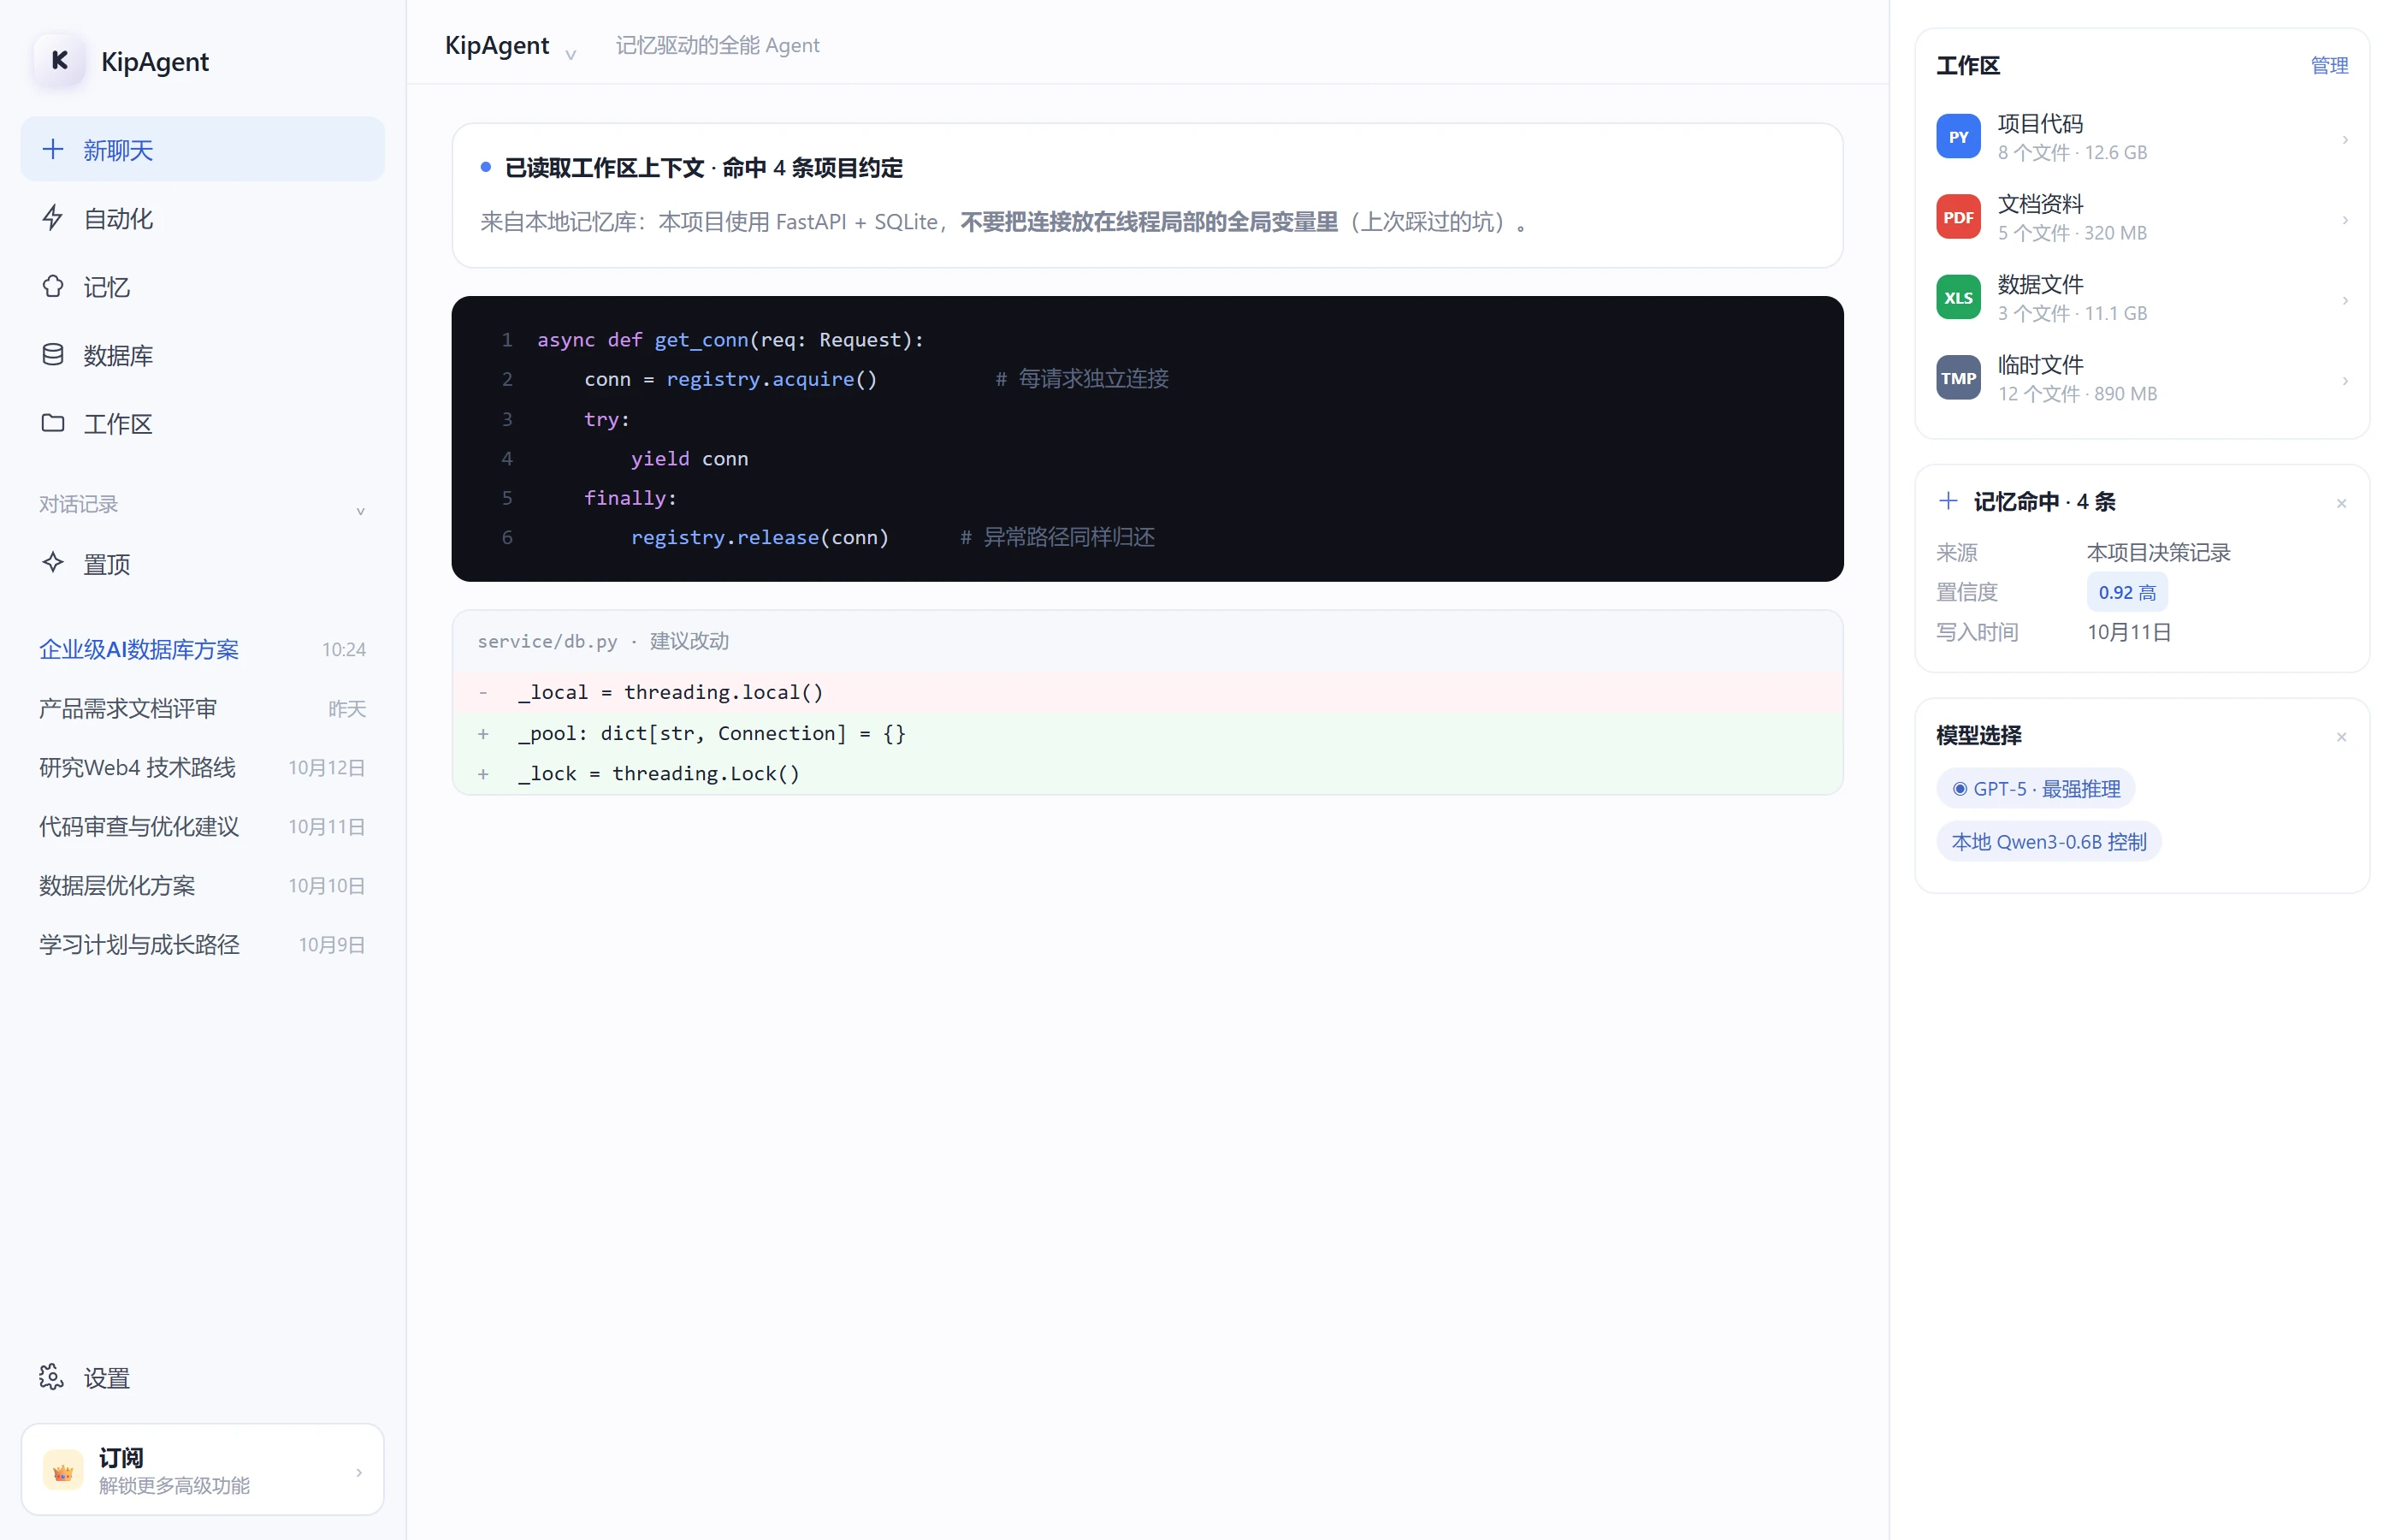Click the KipAgent K logo icon

59,61
